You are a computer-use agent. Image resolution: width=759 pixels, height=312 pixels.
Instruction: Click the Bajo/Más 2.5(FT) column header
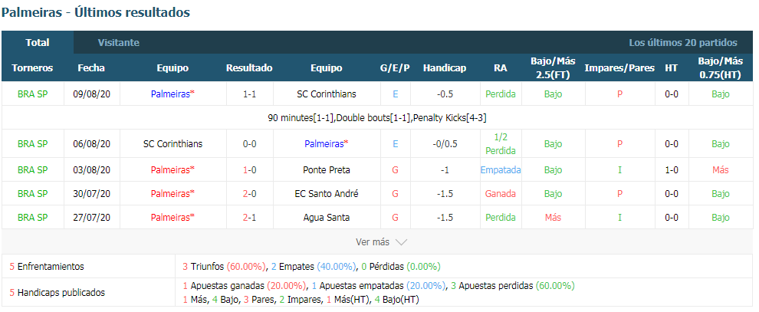point(552,68)
